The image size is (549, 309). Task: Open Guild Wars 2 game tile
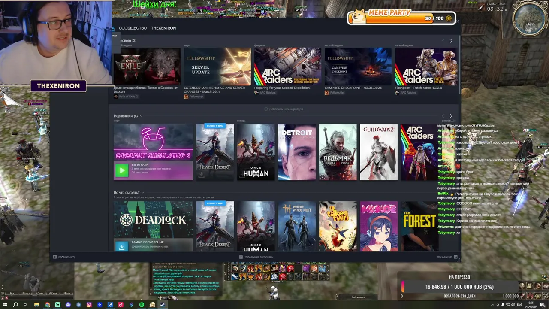pyautogui.click(x=379, y=152)
